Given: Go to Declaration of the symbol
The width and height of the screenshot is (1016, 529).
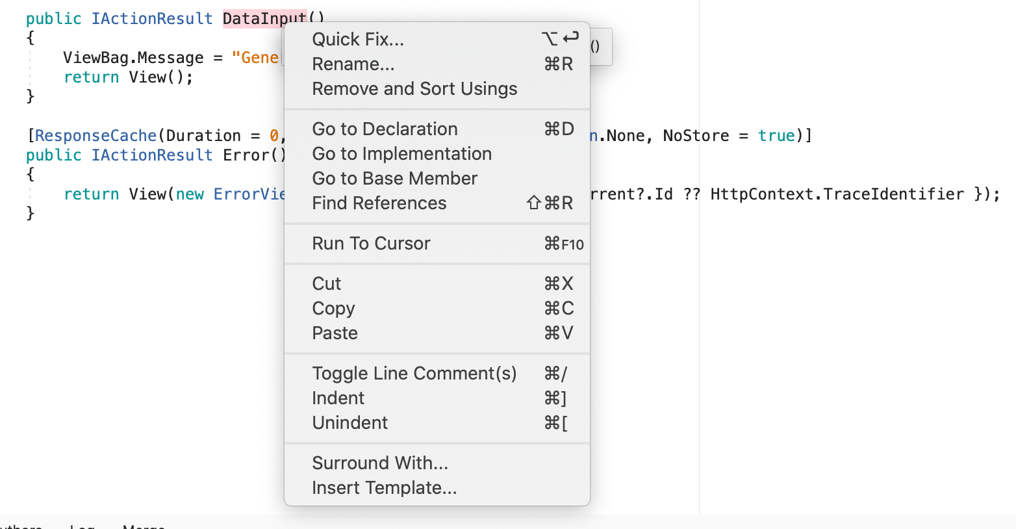Looking at the screenshot, I should tap(385, 129).
